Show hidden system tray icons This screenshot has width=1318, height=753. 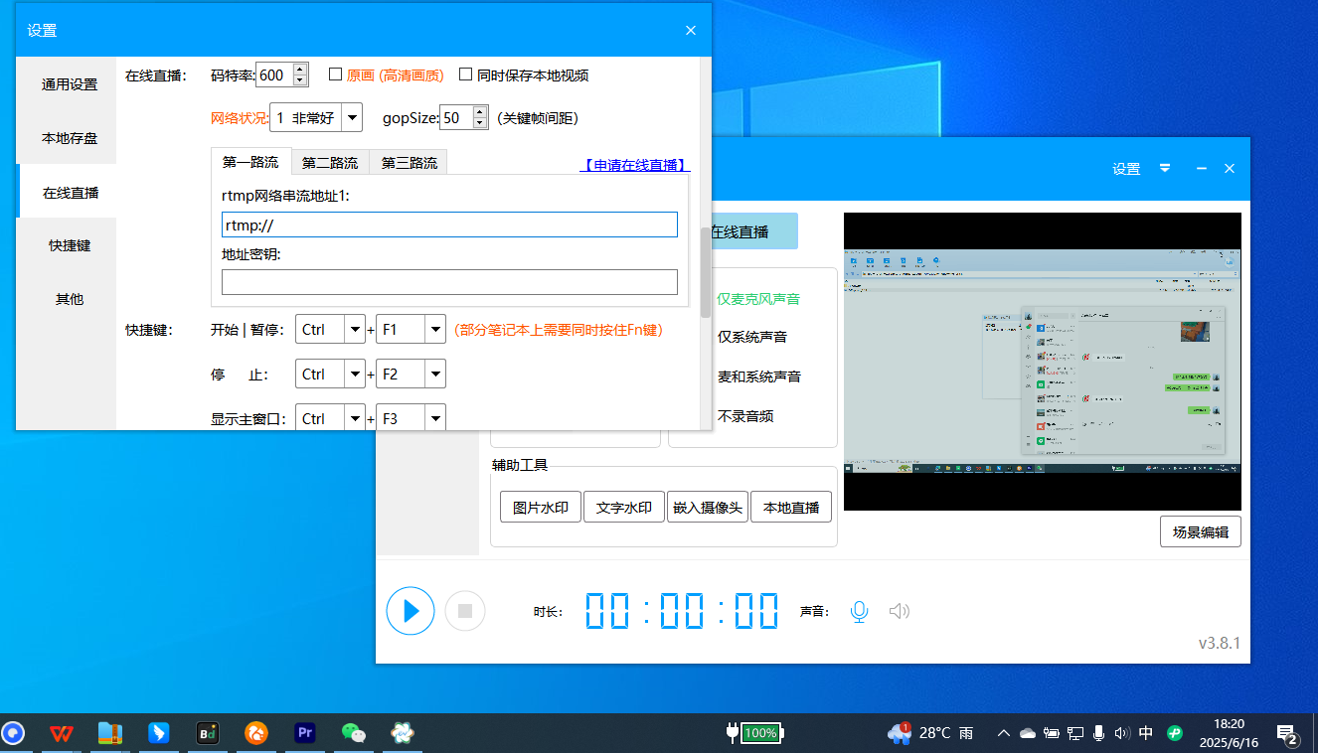point(1004,733)
